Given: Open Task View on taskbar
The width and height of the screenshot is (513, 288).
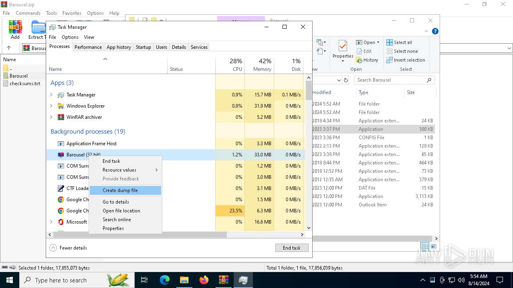Looking at the screenshot, I should [x=144, y=280].
